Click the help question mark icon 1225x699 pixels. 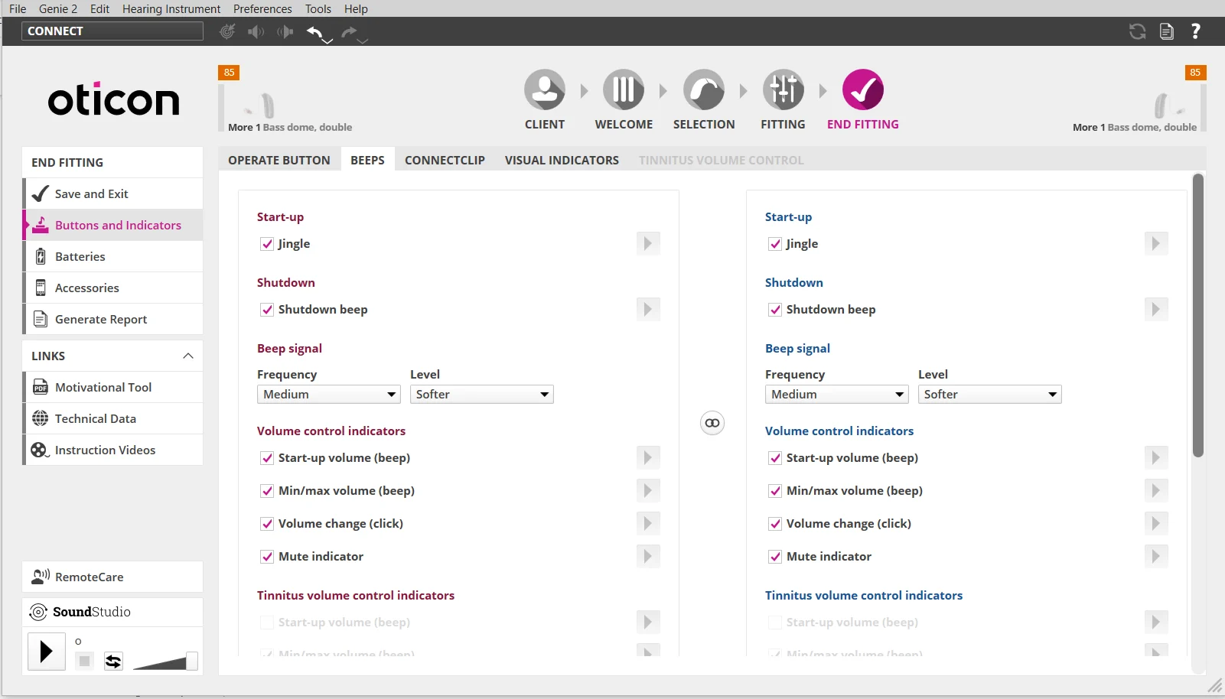1196,31
